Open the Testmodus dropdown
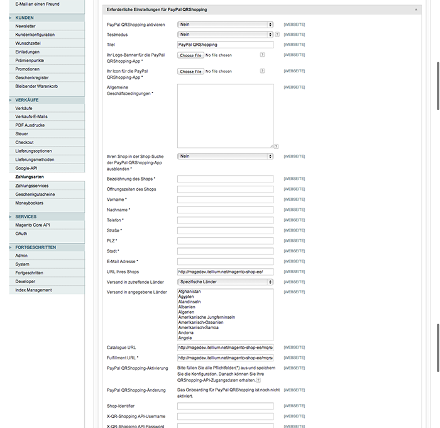The image size is (440, 428). tap(225, 34)
